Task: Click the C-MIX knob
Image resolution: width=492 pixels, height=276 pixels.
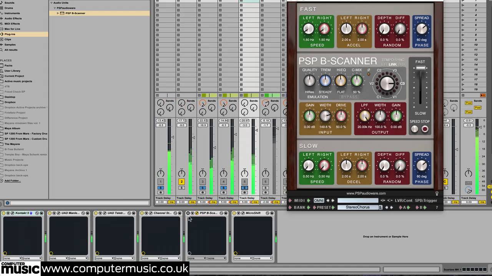Action: click(x=357, y=80)
